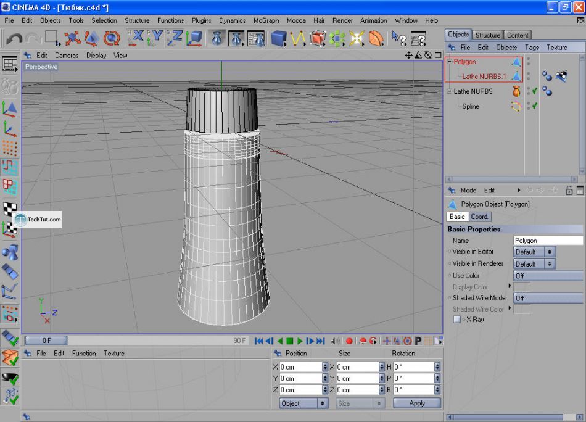Open the spline drawing tool icon
This screenshot has height=422, width=586.
298,38
